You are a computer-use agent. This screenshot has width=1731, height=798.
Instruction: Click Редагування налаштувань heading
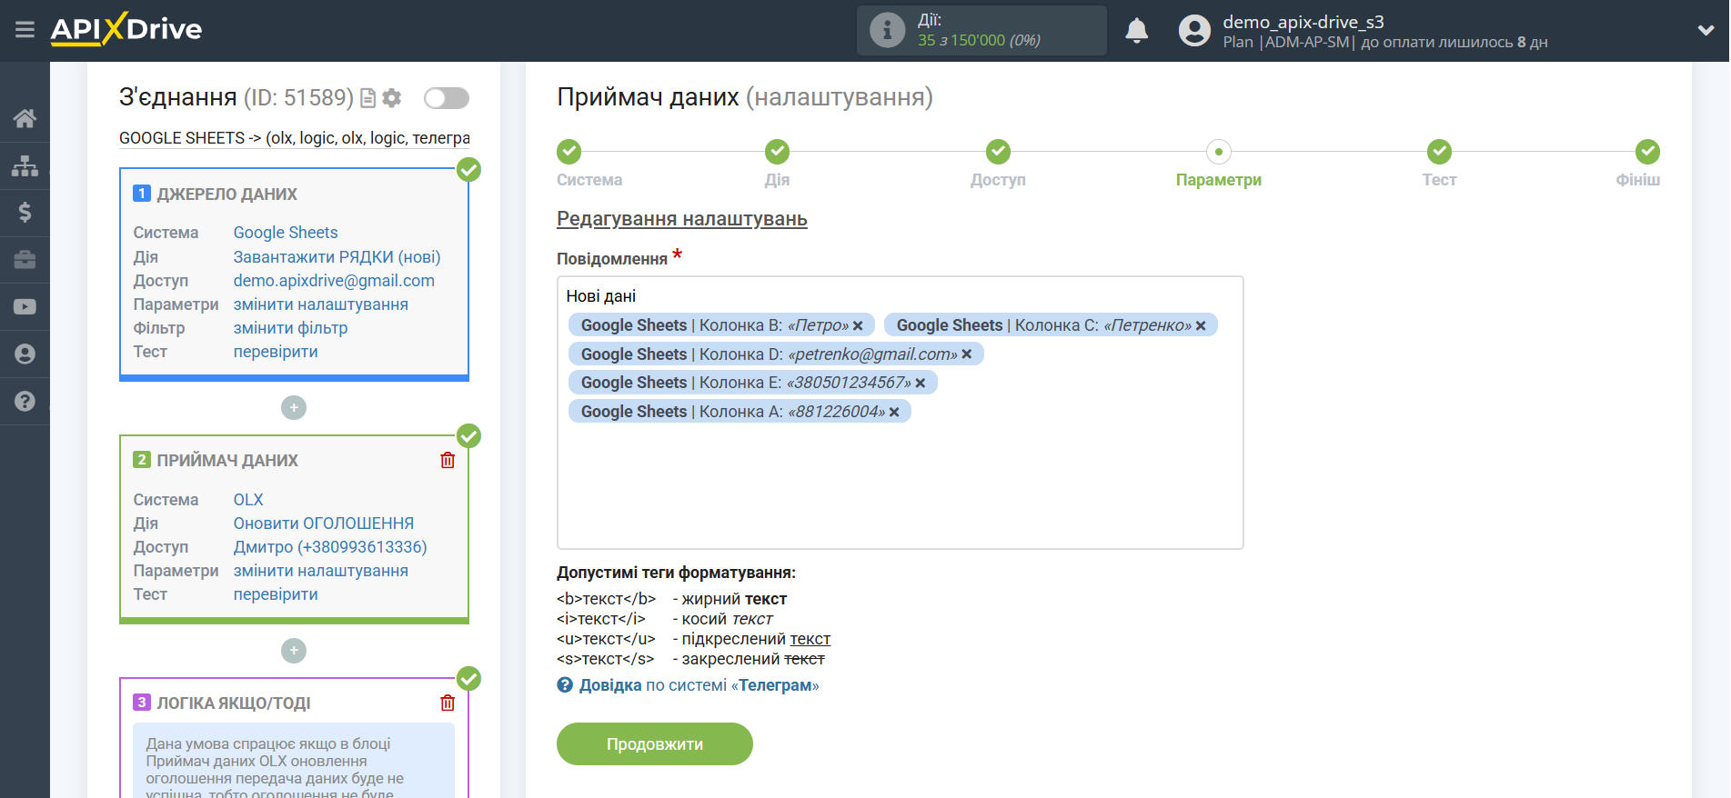[682, 219]
